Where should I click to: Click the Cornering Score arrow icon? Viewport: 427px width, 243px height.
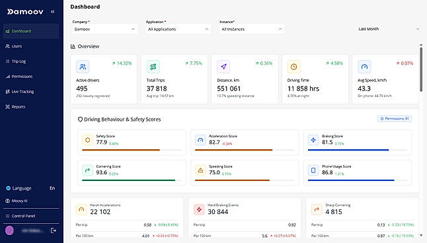tap(87, 170)
